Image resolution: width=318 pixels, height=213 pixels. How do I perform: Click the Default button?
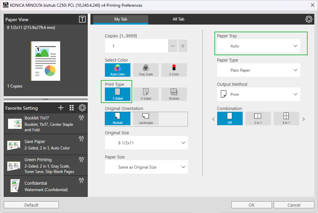click(31, 205)
